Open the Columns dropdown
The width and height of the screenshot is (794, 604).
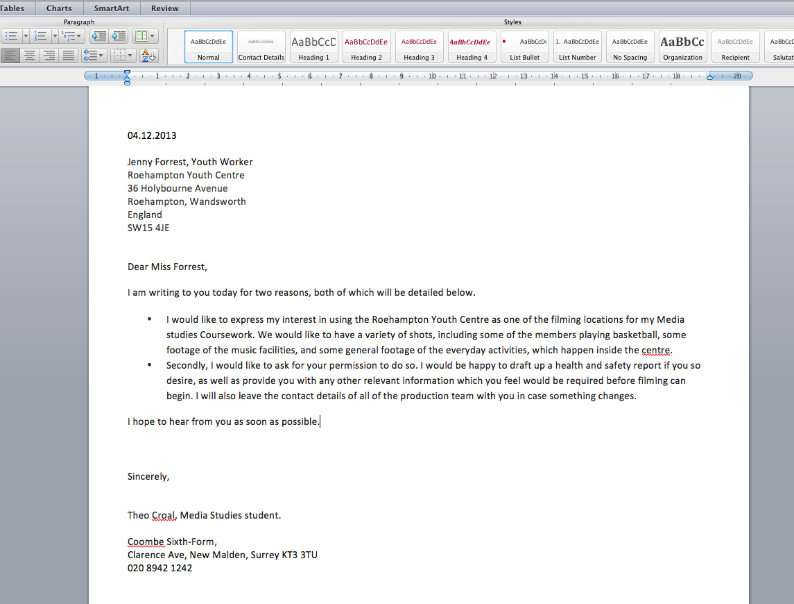pyautogui.click(x=146, y=36)
